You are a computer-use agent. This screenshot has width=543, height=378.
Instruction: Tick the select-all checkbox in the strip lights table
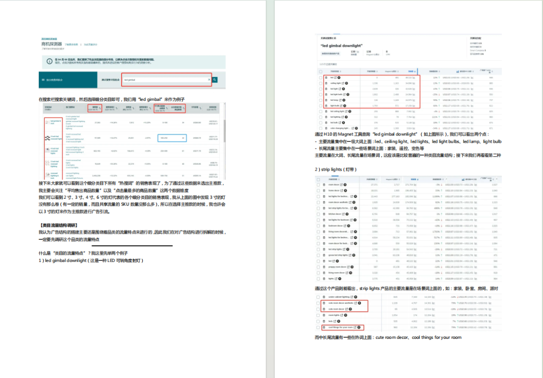[318, 180]
